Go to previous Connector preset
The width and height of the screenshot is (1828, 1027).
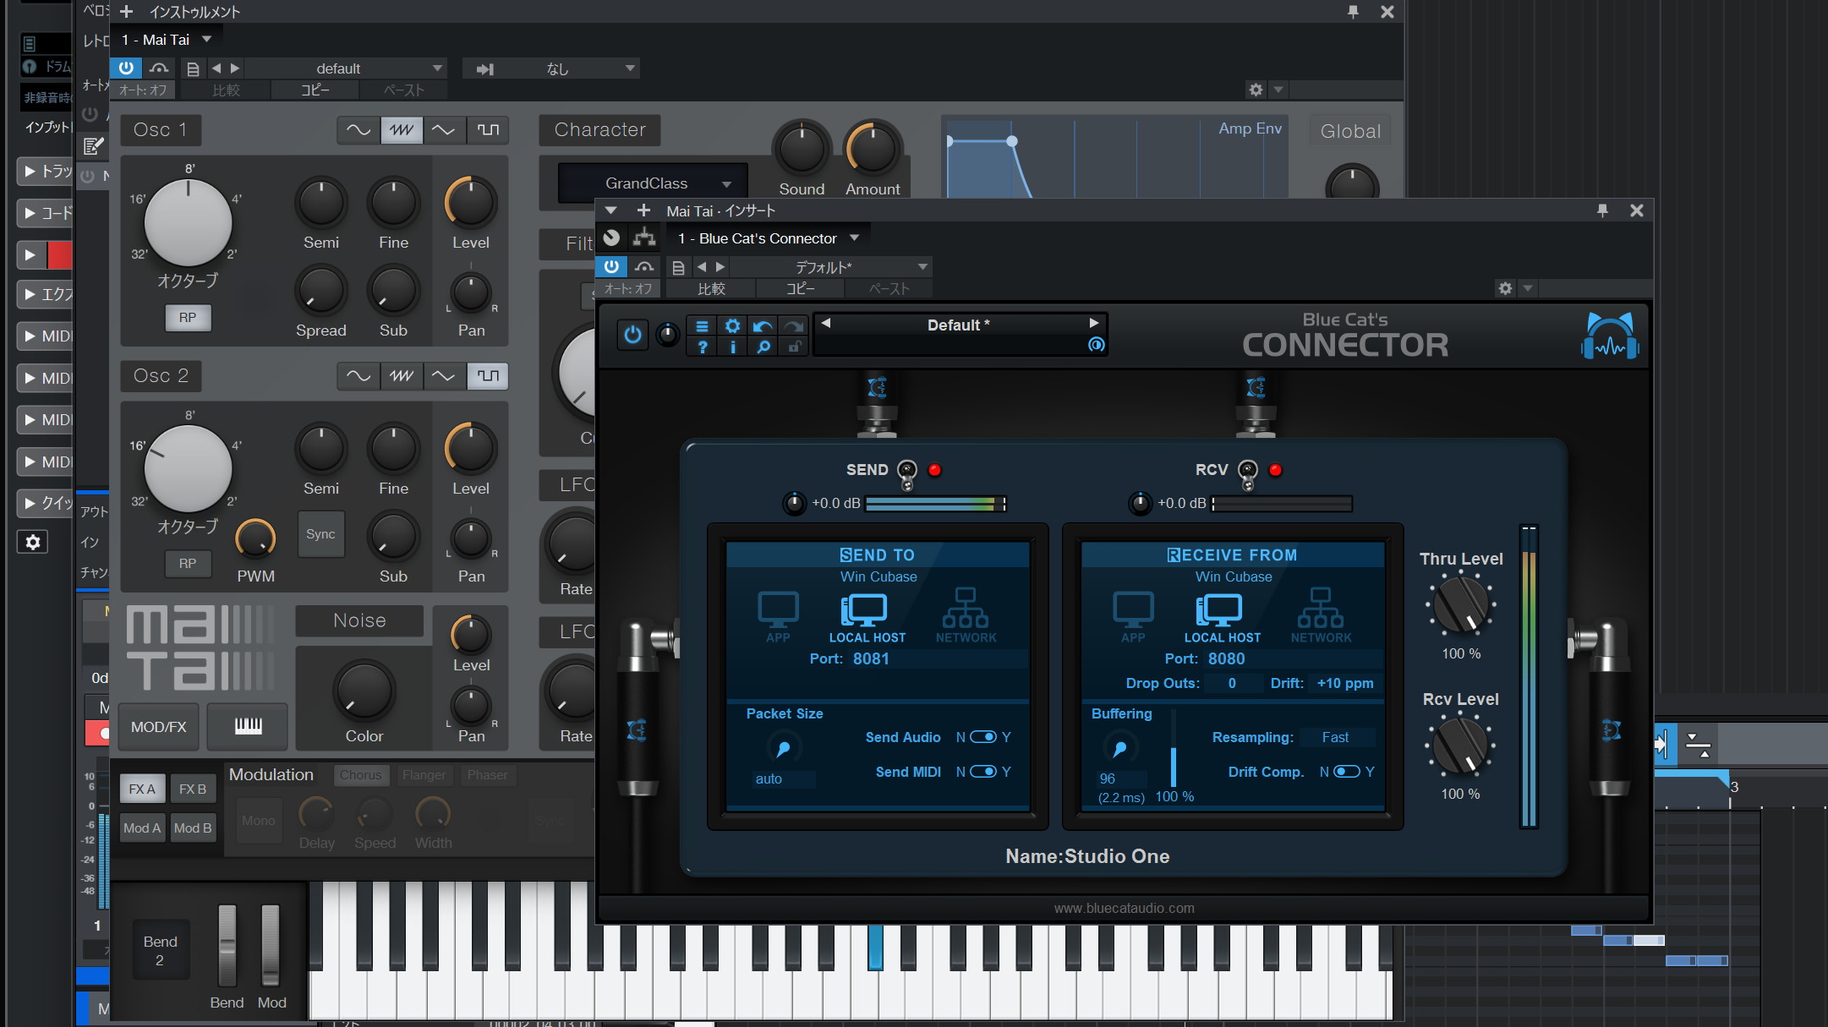(826, 323)
